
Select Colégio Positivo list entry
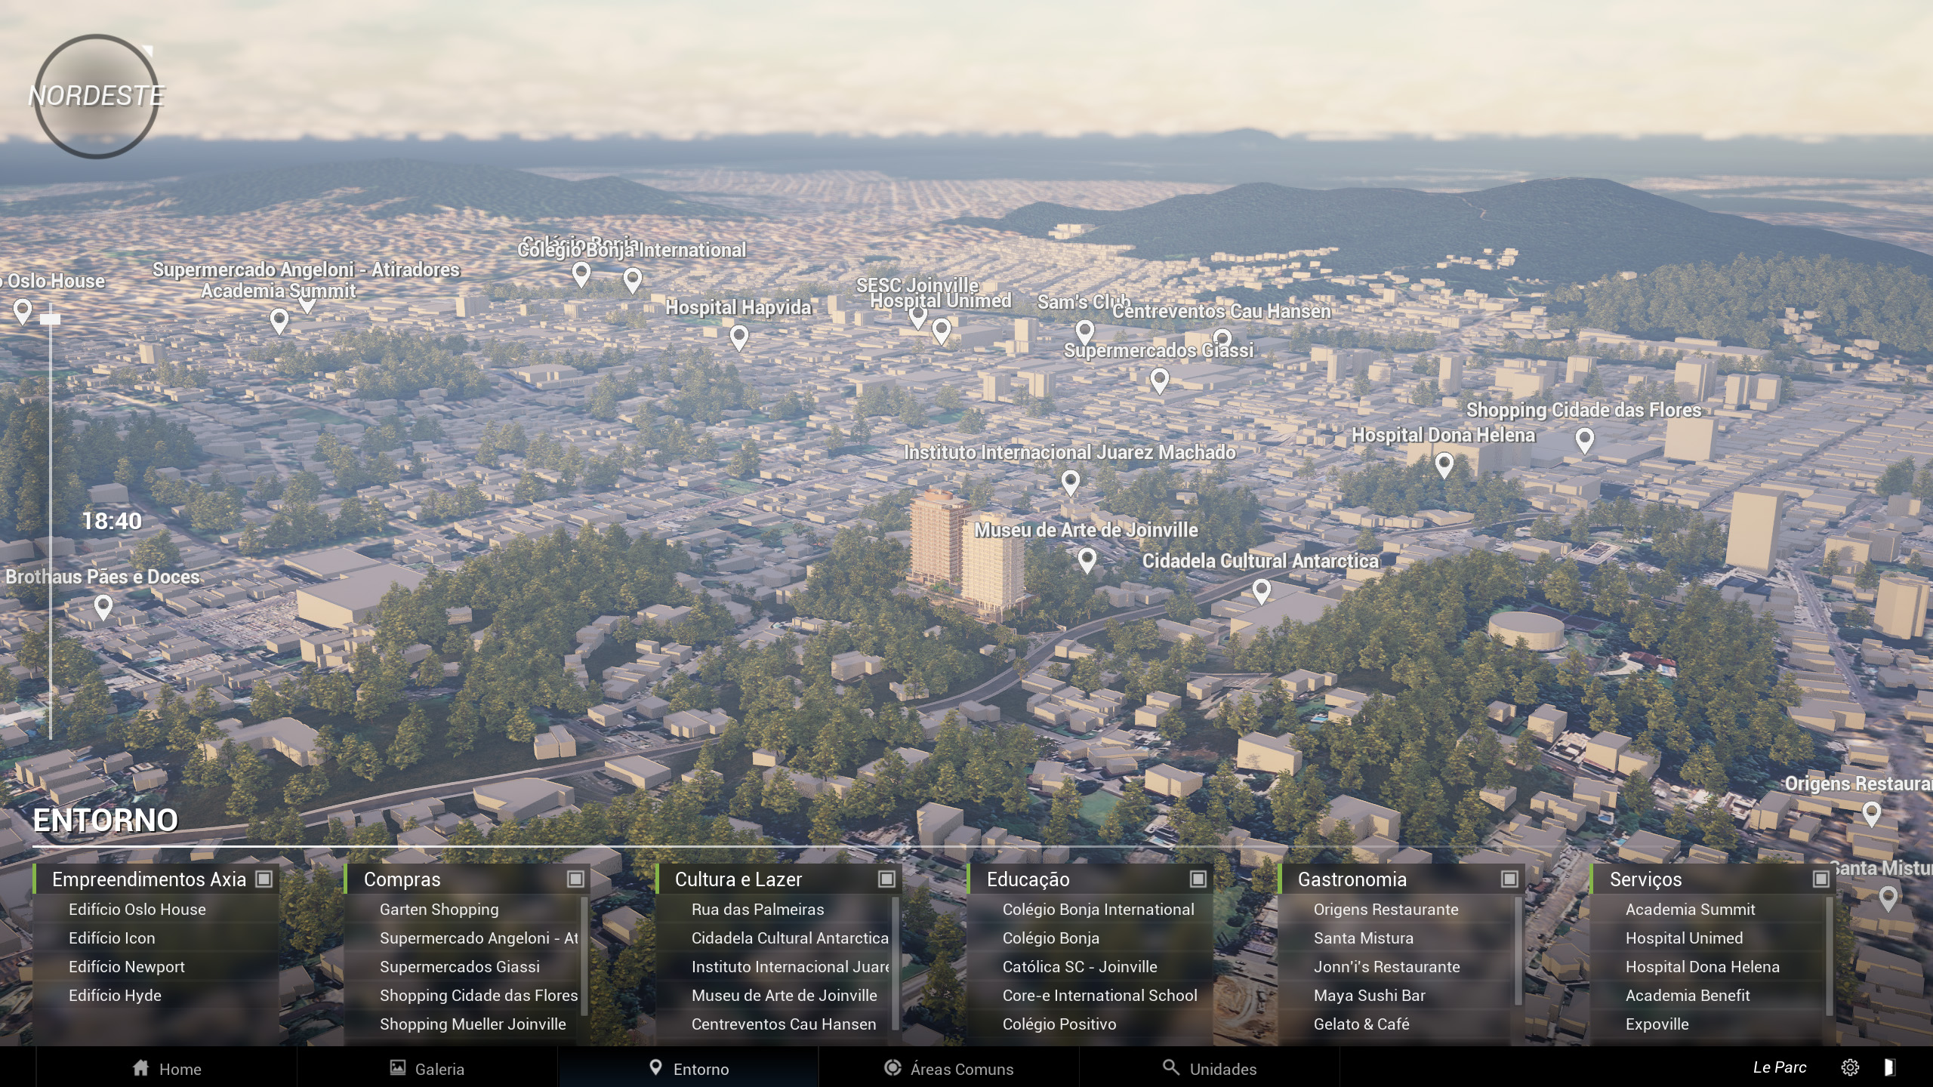(x=1090, y=1024)
